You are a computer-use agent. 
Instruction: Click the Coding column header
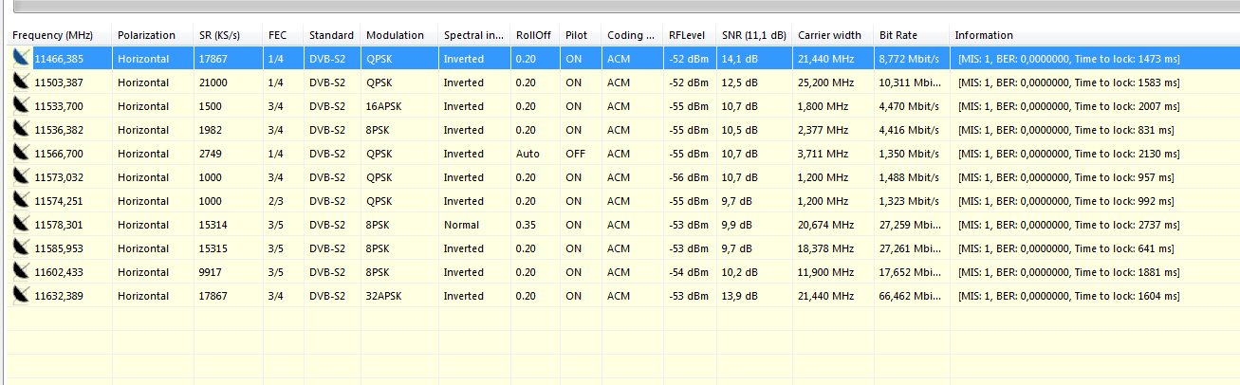(632, 35)
